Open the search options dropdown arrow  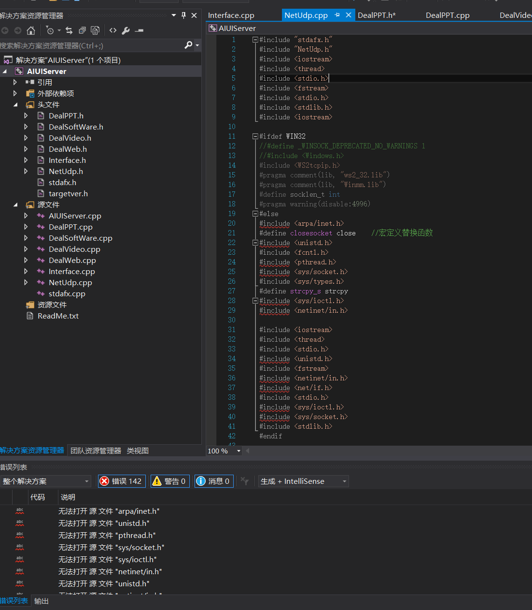pos(197,45)
